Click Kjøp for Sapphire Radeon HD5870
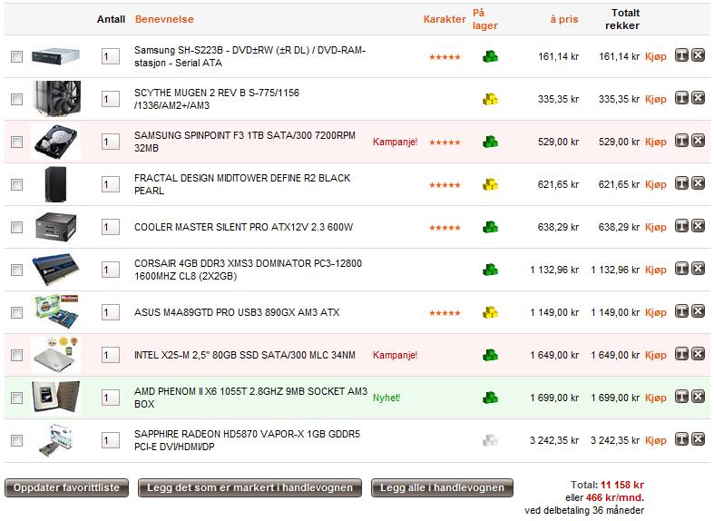 coord(656,440)
